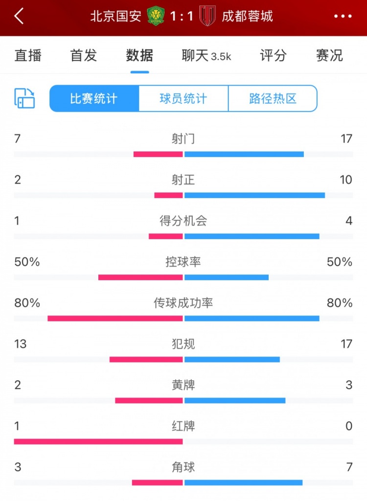Click the Chengdu Rongcheng team badge
Image resolution: width=367 pixels, height=501 pixels.
206,15
